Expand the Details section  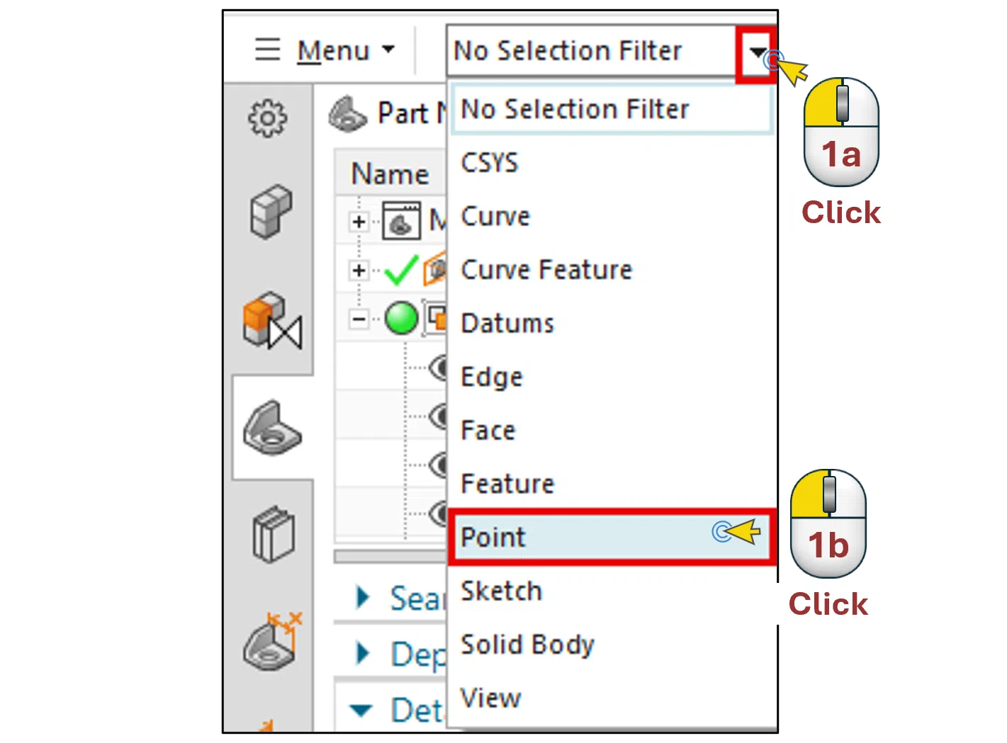click(364, 708)
